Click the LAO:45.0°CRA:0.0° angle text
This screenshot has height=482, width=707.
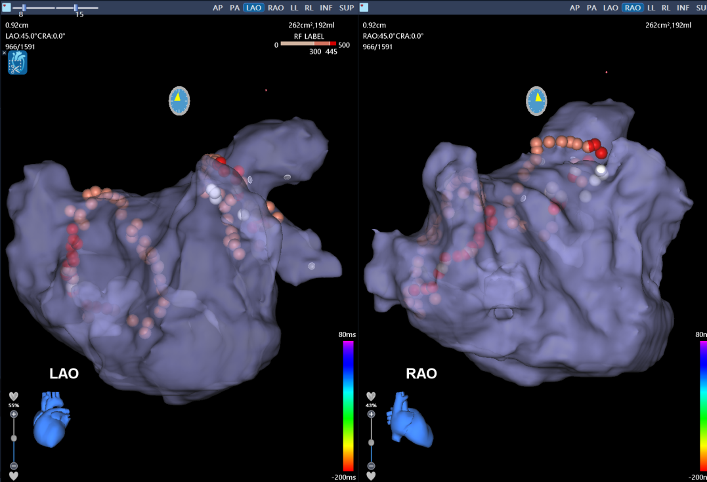tap(35, 36)
